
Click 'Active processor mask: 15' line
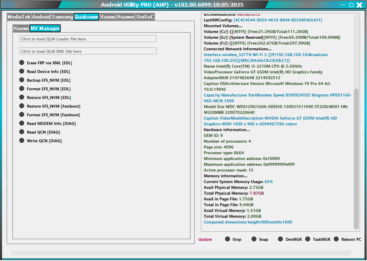[229, 170]
